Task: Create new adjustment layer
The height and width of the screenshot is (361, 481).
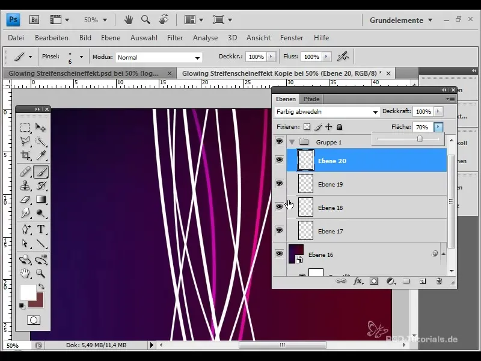Action: (390, 281)
